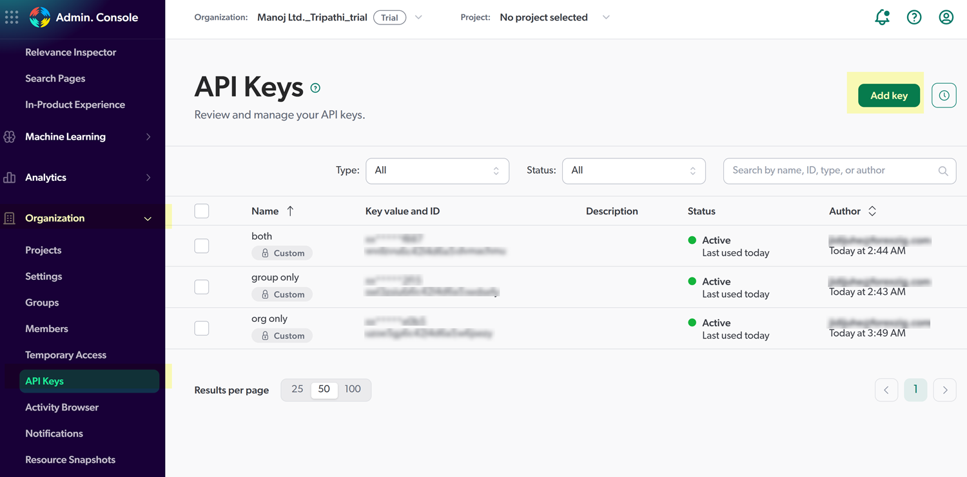Open Activity Browser in sidebar
Viewport: 967px width, 477px height.
pos(62,407)
